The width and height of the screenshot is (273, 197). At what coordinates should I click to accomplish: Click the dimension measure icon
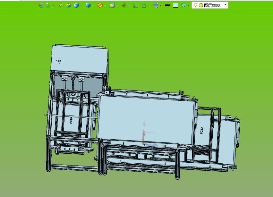coord(144,5)
